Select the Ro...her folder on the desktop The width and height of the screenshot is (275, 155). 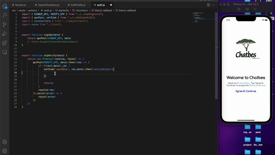click(258, 141)
